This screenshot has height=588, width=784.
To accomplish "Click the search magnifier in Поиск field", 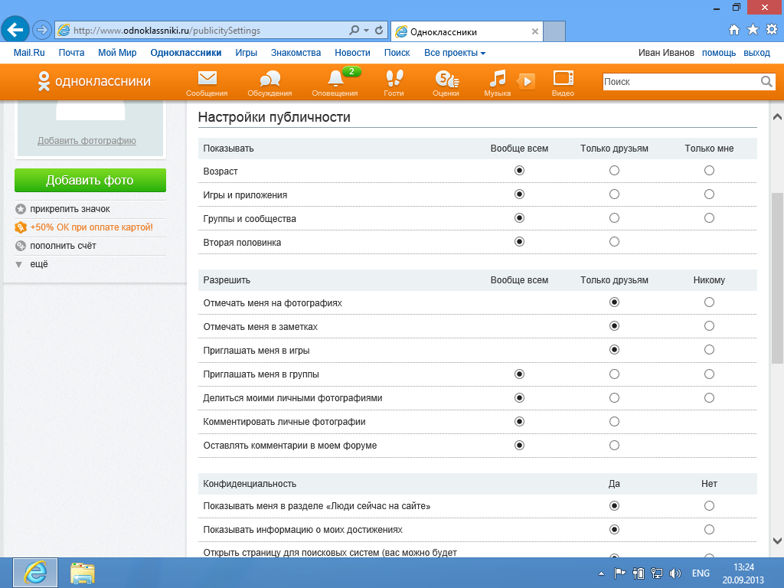I will tap(766, 81).
